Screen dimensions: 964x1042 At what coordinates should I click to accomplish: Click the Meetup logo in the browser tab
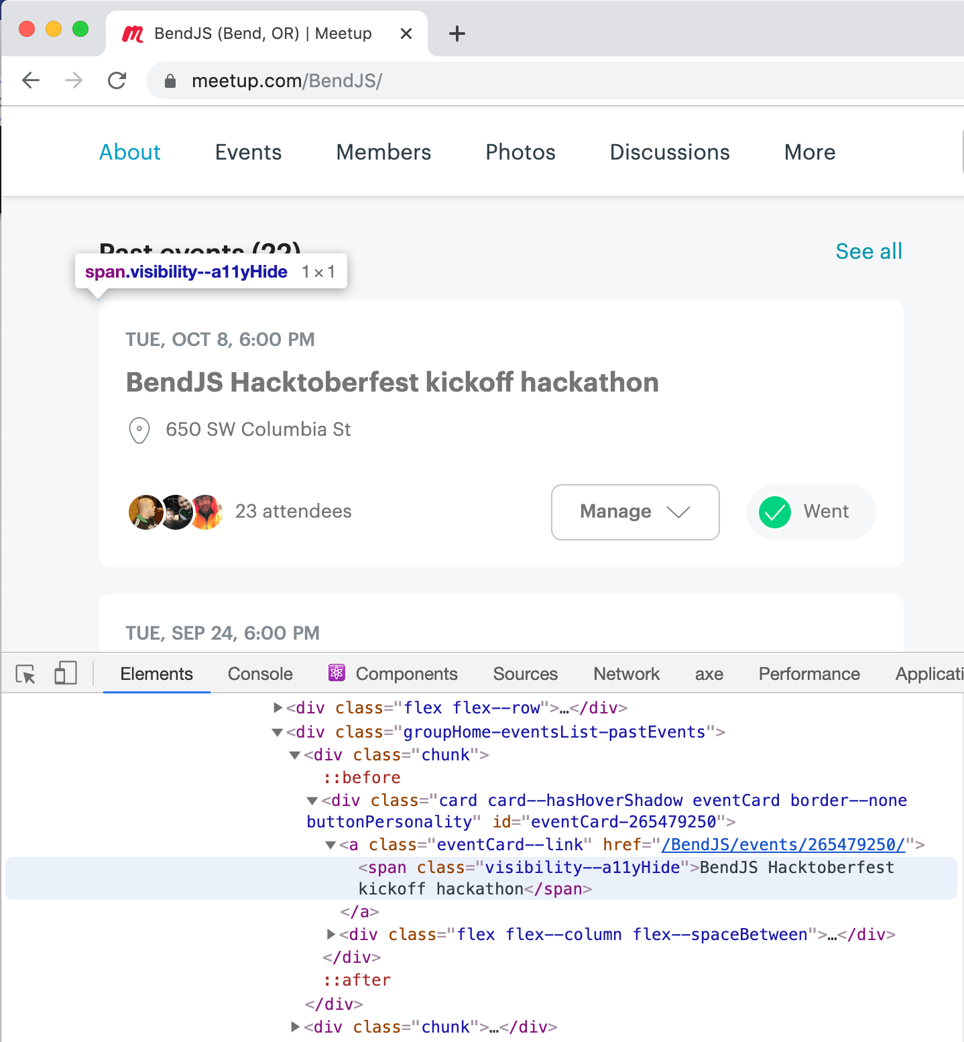pos(132,33)
